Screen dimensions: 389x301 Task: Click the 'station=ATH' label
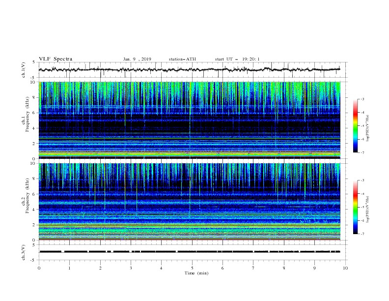click(182, 59)
